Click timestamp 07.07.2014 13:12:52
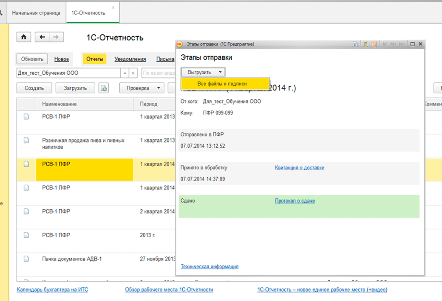The height and width of the screenshot is (301, 442). [x=203, y=146]
